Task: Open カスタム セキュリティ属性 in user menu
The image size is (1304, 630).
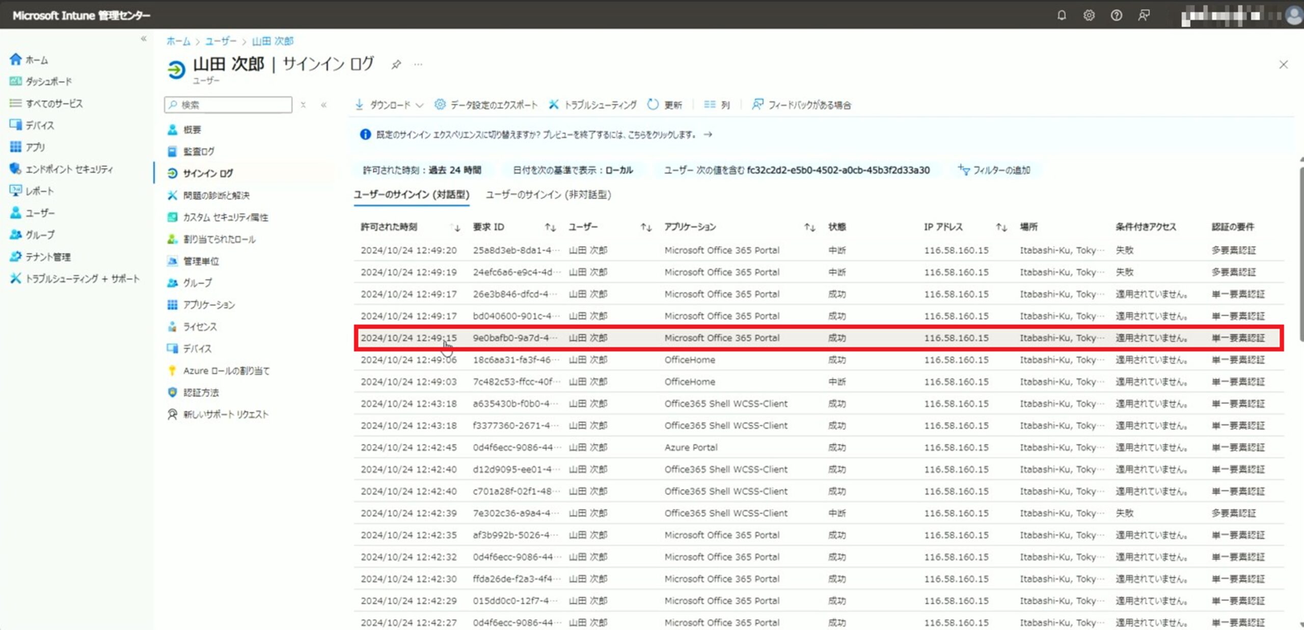Action: tap(218, 217)
